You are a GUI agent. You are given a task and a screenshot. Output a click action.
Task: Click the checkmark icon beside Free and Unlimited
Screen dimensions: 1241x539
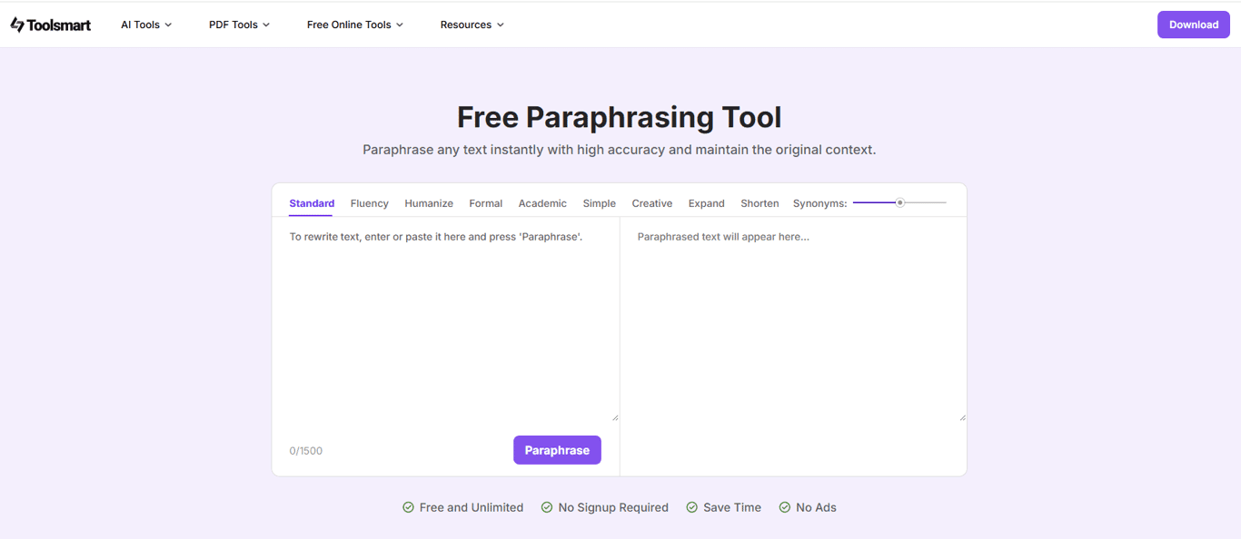coord(409,507)
